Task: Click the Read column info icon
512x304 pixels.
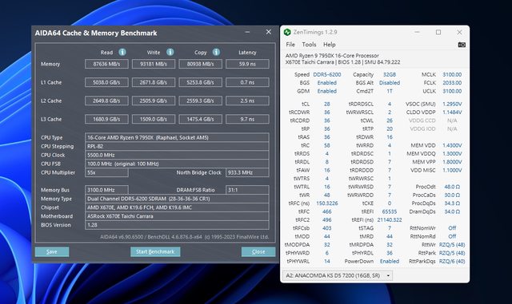Action: point(122,52)
